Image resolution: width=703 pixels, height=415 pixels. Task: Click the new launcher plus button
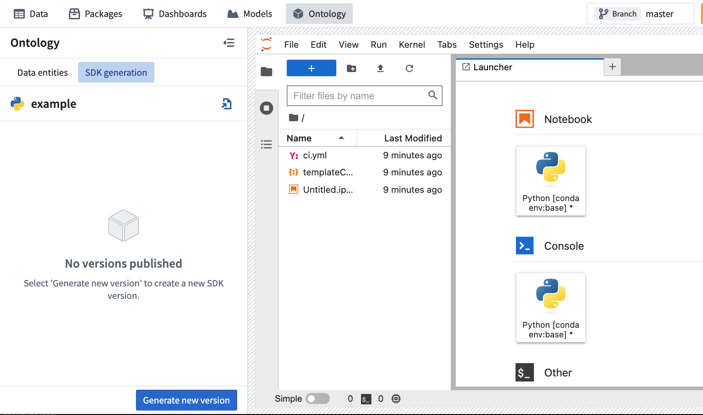pos(312,68)
